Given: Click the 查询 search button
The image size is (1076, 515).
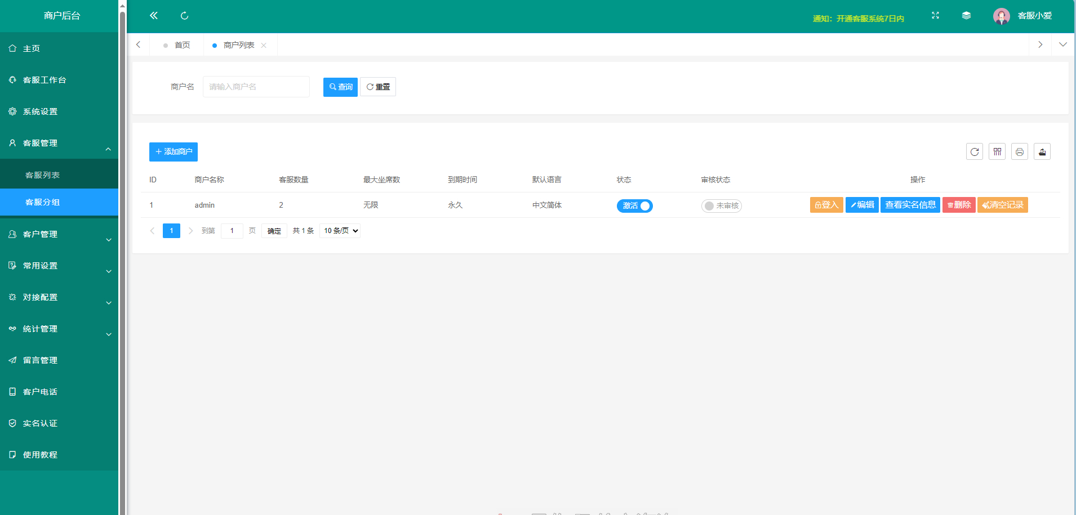Looking at the screenshot, I should tap(340, 87).
